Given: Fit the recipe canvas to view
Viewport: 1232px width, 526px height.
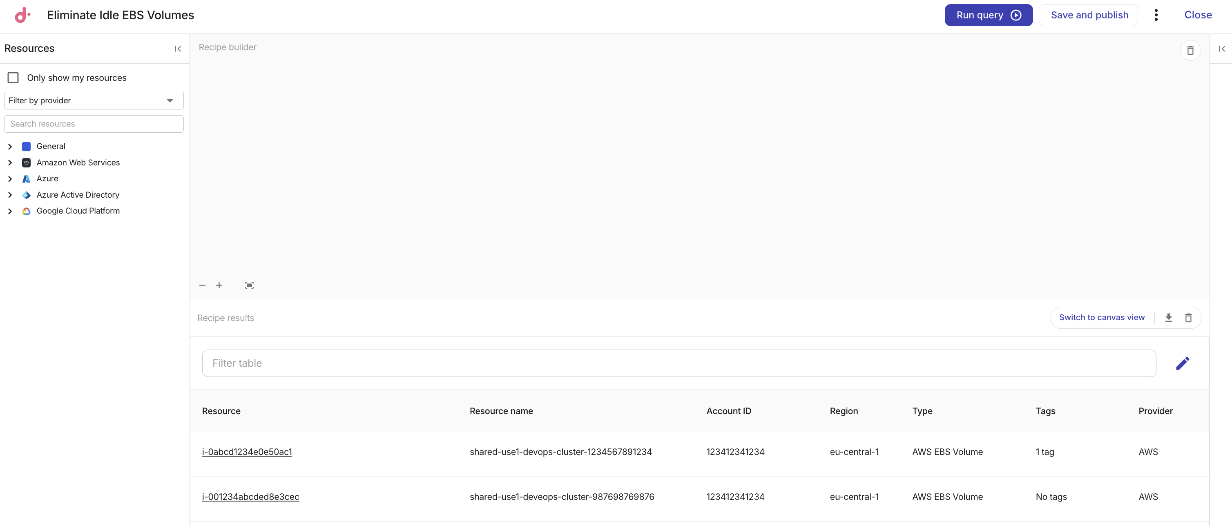Looking at the screenshot, I should [249, 285].
